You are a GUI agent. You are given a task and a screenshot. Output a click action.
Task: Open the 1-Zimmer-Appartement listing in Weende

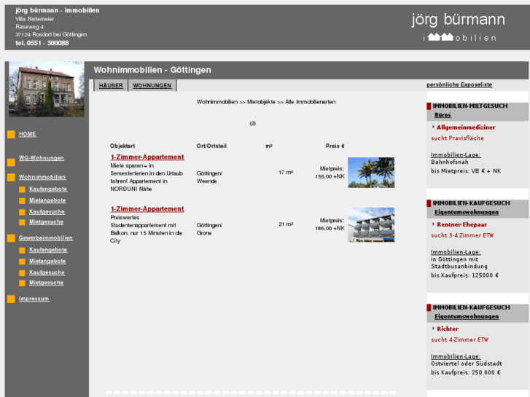(147, 157)
